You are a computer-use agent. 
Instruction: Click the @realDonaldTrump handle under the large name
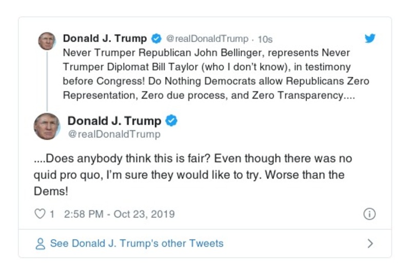coord(114,134)
